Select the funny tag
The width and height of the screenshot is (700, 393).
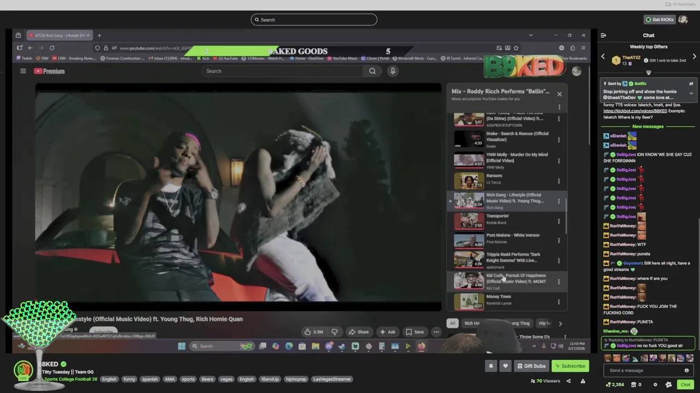129,379
